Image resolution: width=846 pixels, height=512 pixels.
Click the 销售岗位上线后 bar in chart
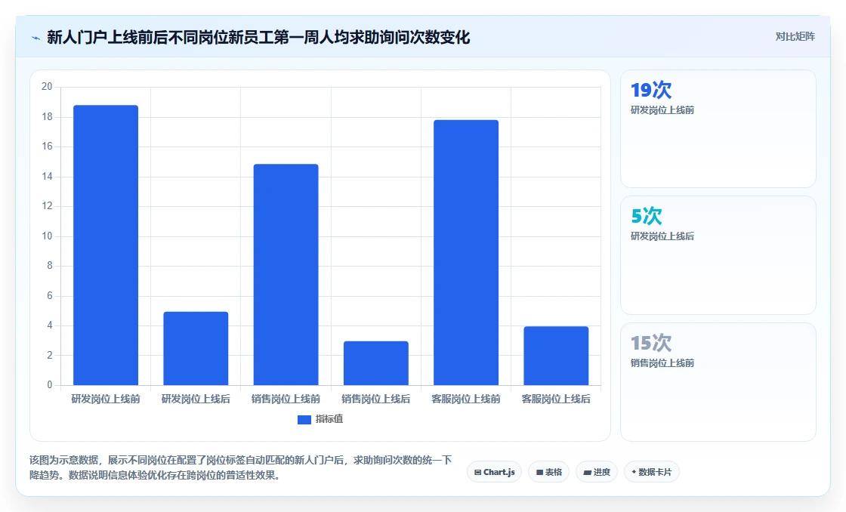[376, 363]
